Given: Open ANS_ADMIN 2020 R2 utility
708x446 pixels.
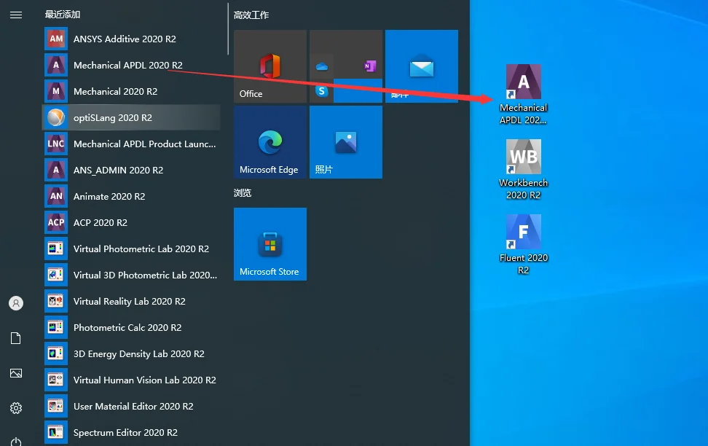Looking at the screenshot, I should click(132, 170).
